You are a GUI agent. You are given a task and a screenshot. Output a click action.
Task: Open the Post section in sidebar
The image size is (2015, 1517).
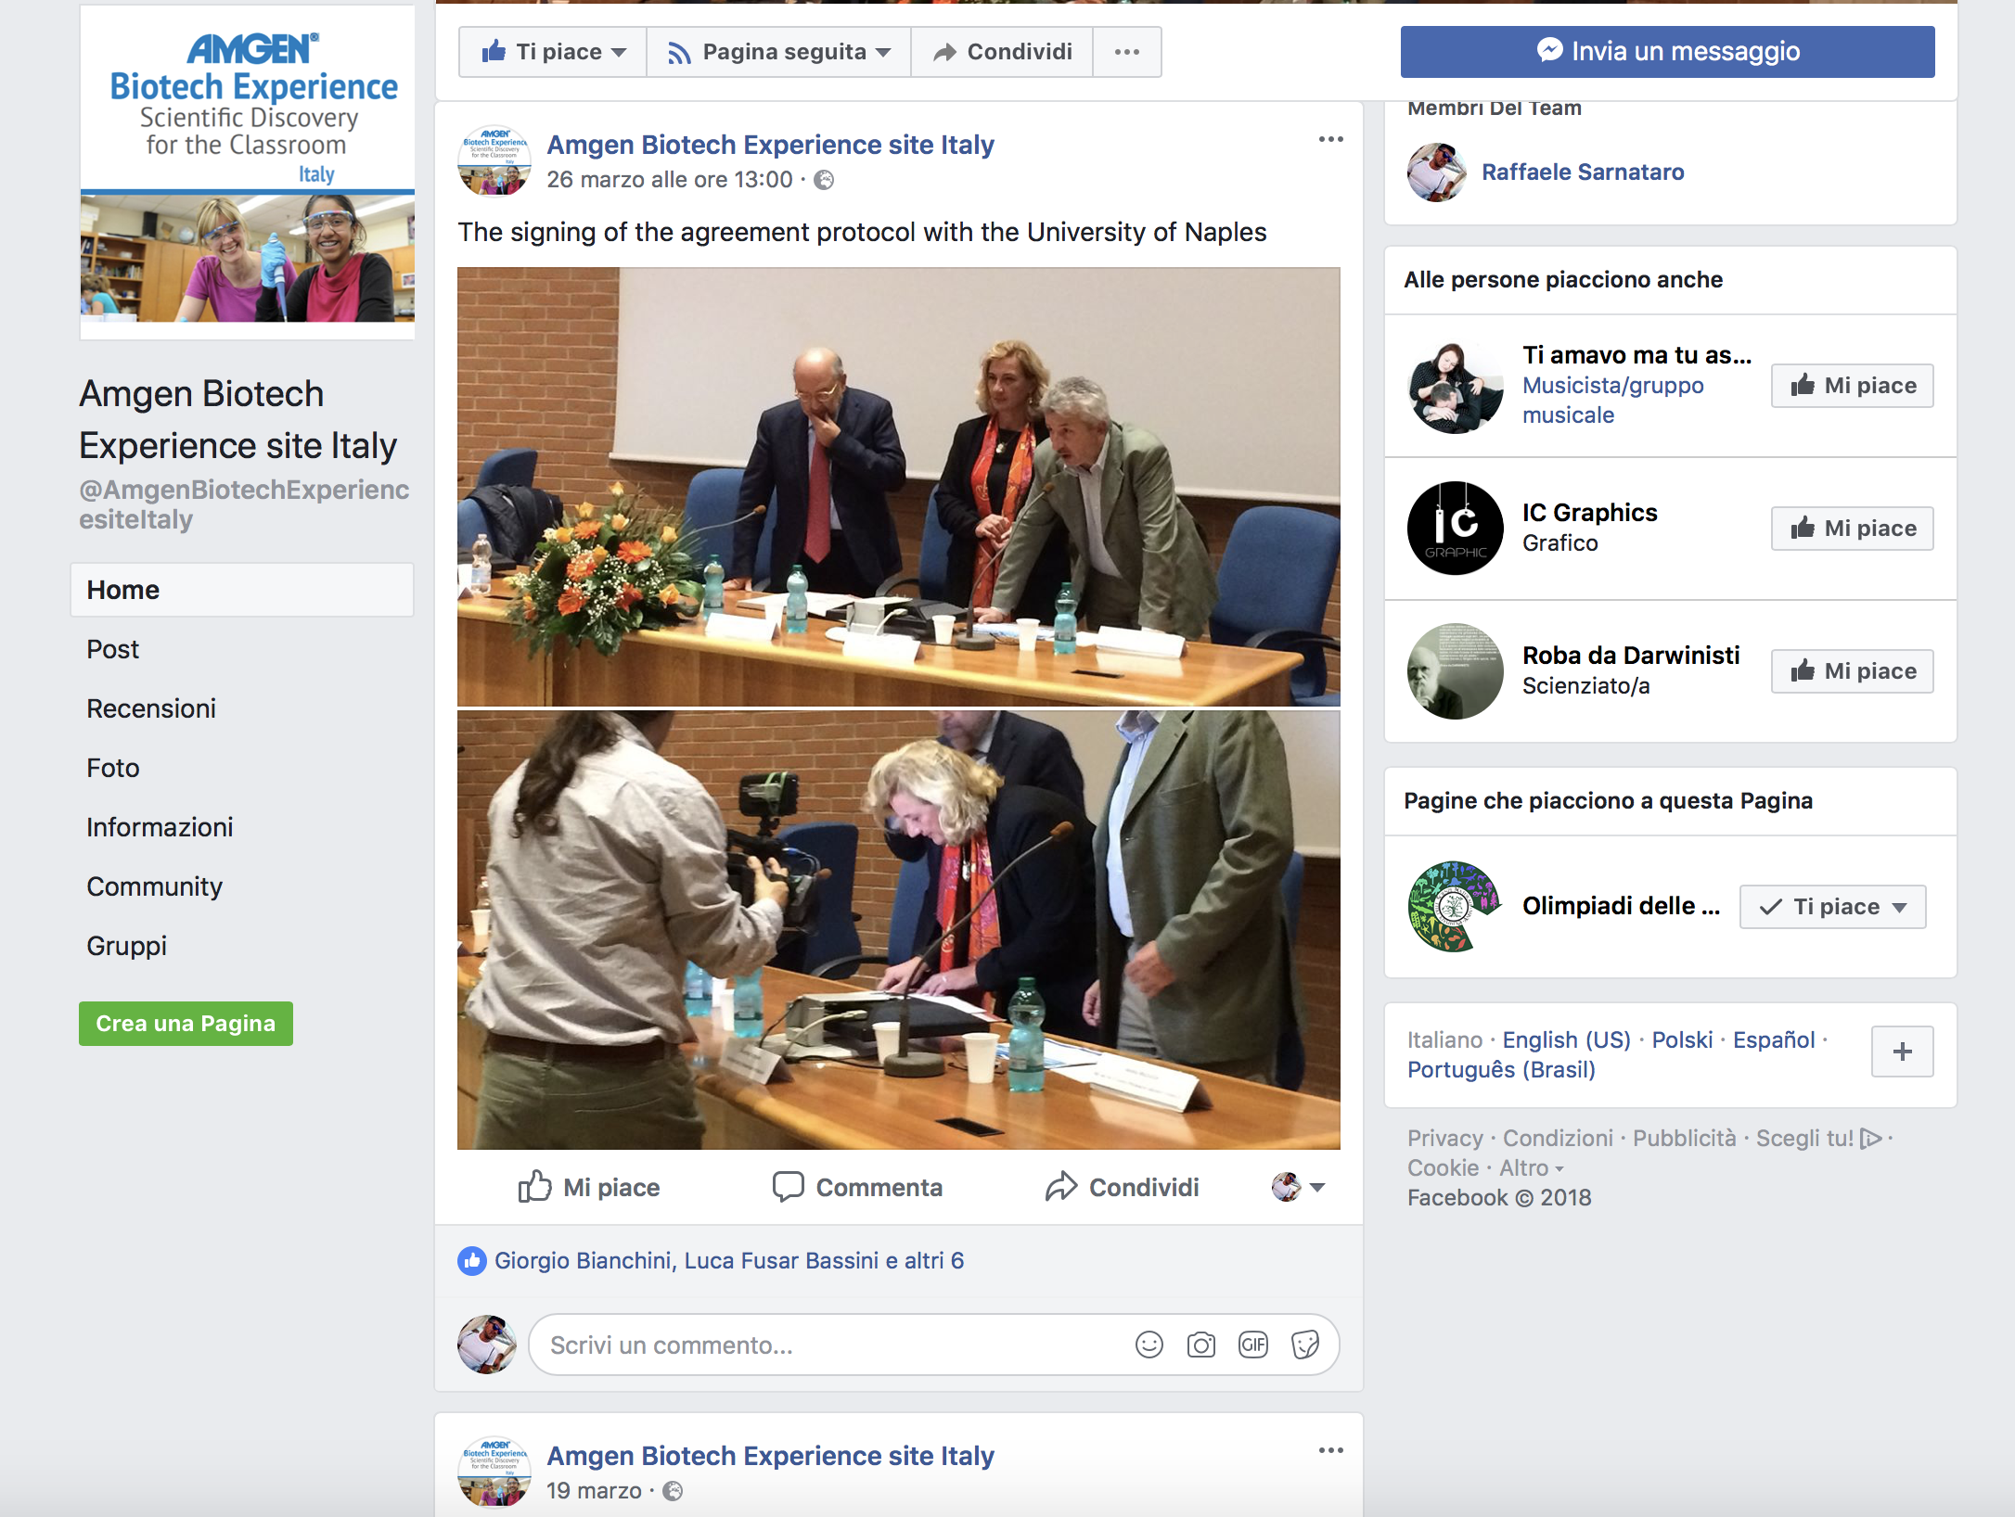click(x=112, y=649)
